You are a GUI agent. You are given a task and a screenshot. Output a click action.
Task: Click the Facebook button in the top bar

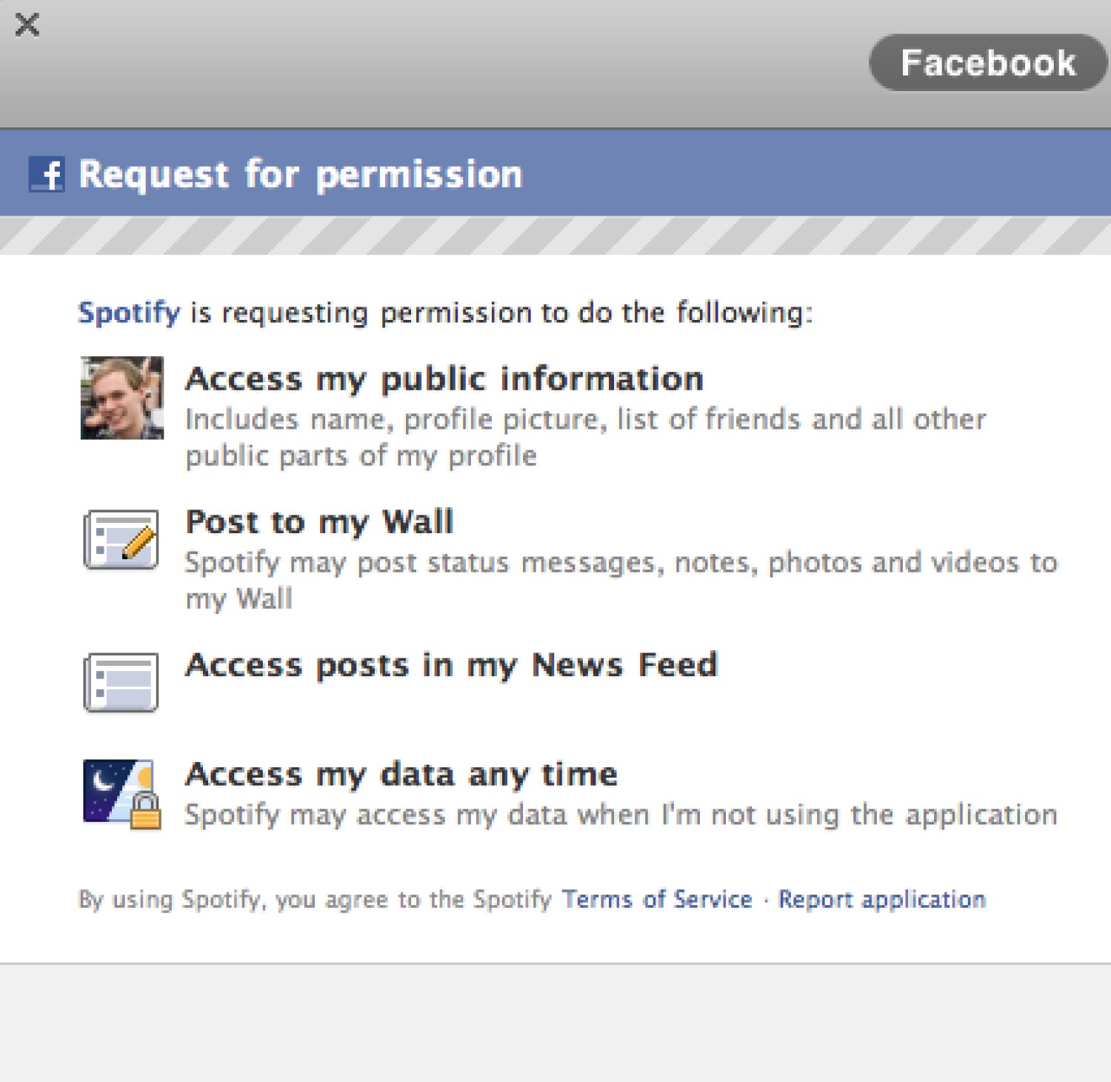(x=987, y=63)
